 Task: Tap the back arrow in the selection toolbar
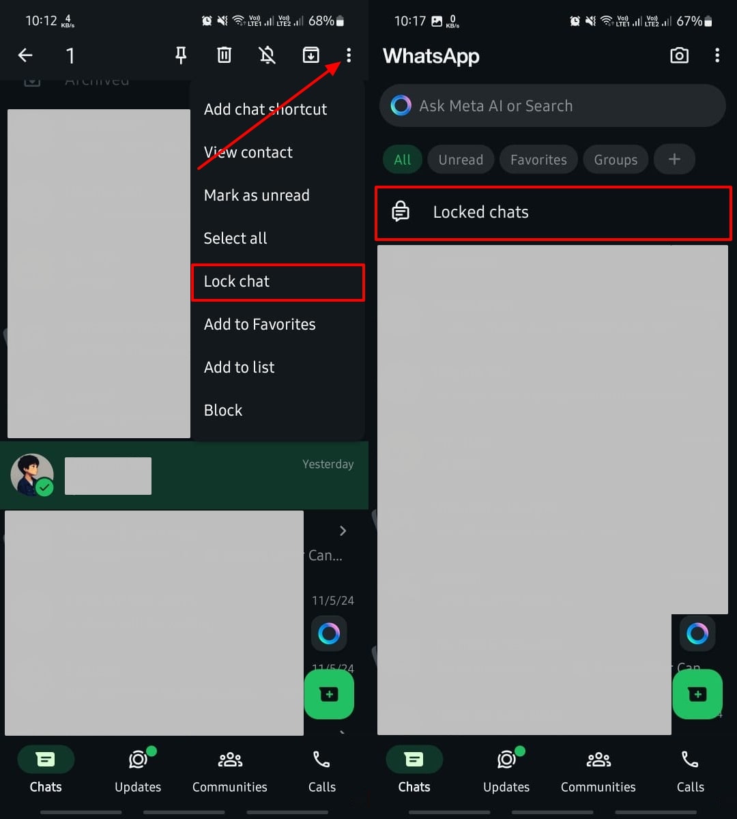tap(25, 55)
